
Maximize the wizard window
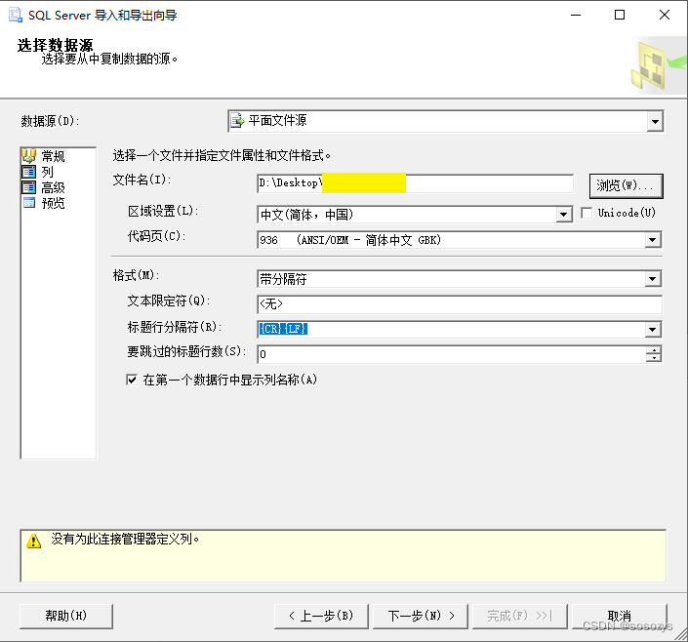[x=620, y=15]
